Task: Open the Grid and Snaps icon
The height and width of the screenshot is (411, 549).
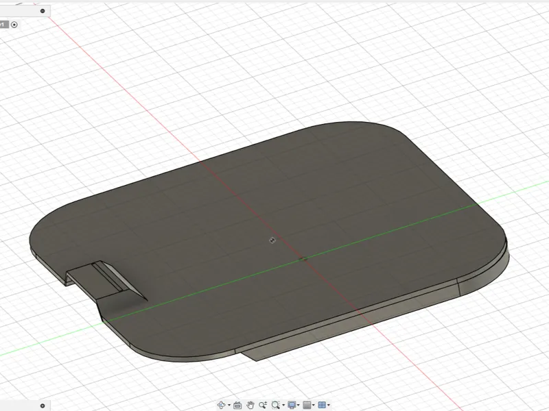Action: [x=307, y=405]
